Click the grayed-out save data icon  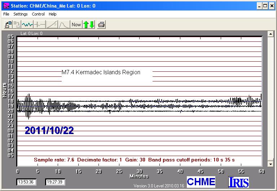pyautogui.click(x=17, y=25)
